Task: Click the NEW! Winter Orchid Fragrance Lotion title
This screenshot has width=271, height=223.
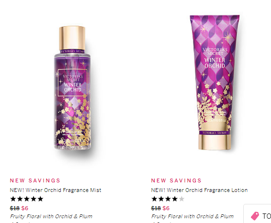Action: 199,190
